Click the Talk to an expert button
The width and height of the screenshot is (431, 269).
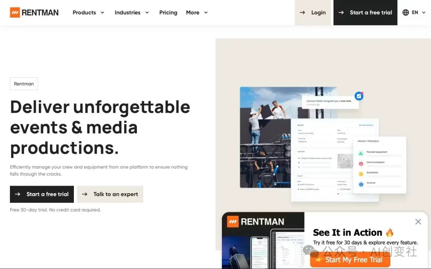tap(110, 194)
